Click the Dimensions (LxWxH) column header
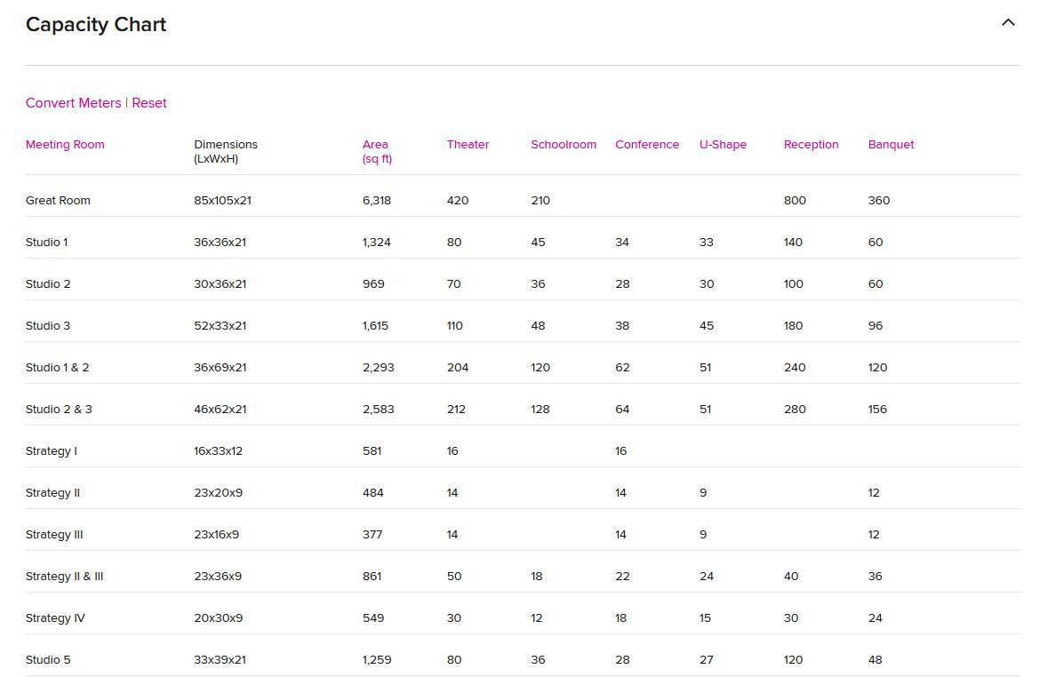Screen dimensions: 1040x677 pyautogui.click(x=226, y=151)
